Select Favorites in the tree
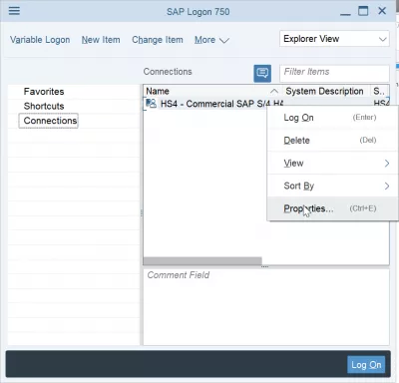 pyautogui.click(x=44, y=92)
